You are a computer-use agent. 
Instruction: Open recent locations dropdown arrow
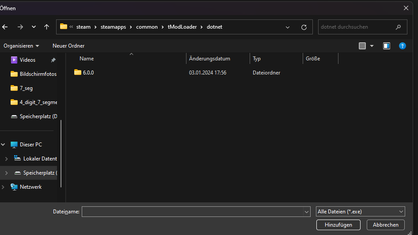[34, 27]
